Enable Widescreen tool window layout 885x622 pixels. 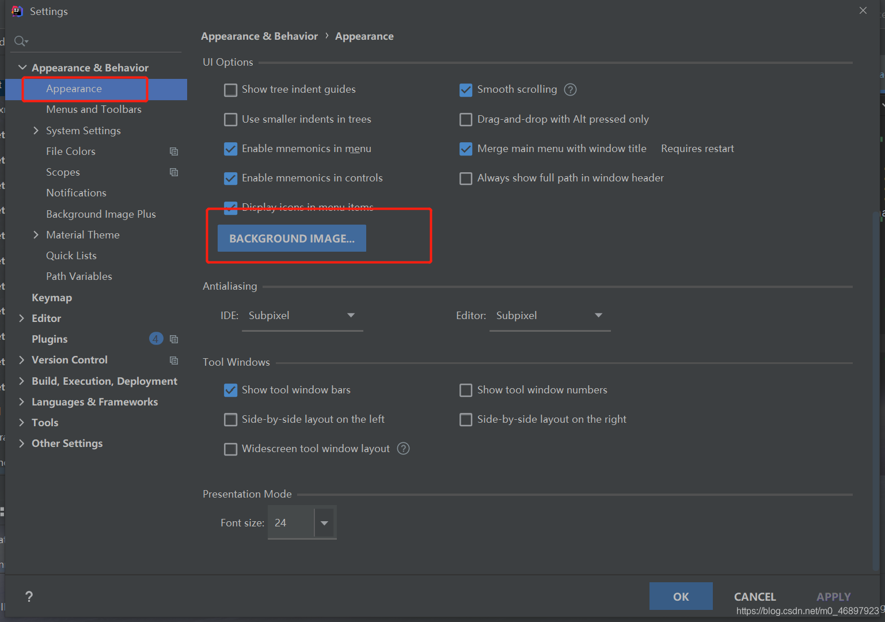tap(230, 449)
